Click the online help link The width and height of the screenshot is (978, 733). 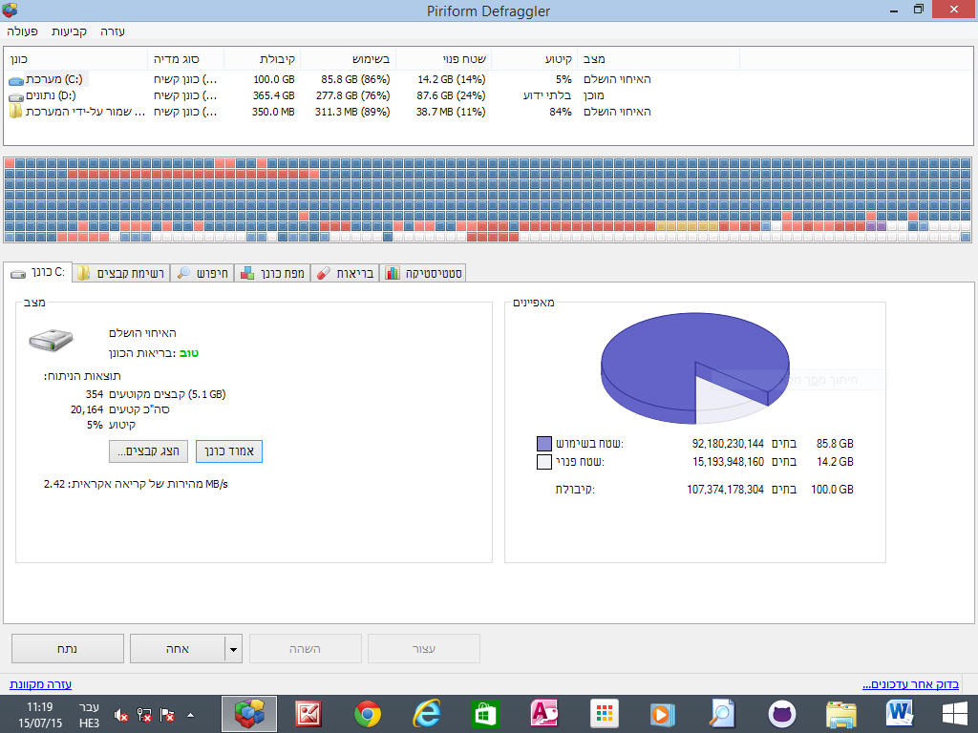click(40, 684)
